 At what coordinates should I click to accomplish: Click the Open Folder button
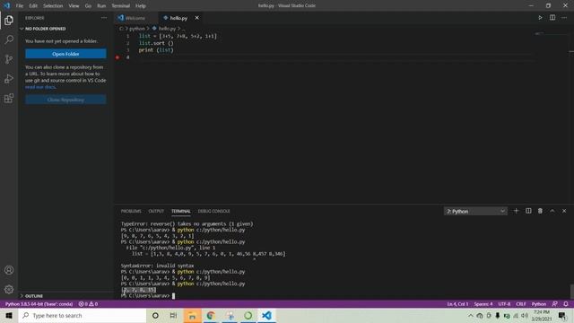tap(65, 54)
